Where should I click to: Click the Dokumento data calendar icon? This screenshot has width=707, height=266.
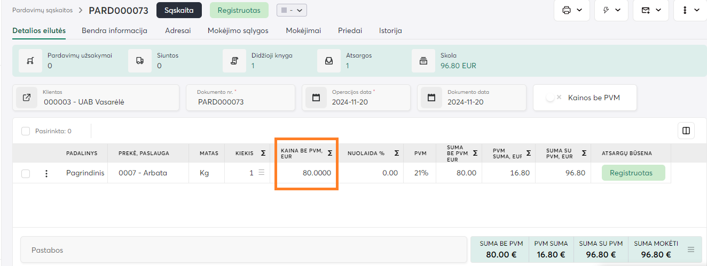click(431, 98)
